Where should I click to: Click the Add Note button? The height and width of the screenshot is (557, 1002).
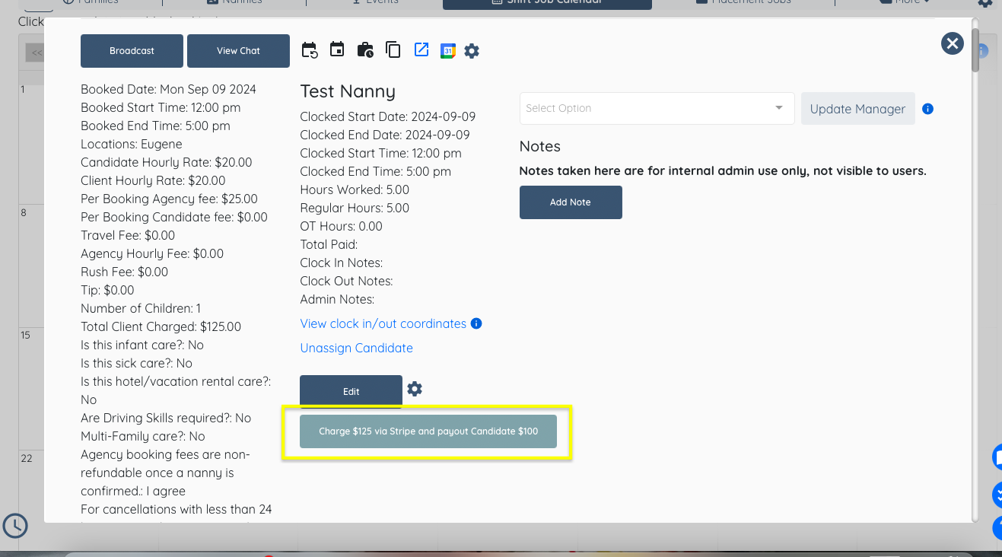[x=571, y=202]
